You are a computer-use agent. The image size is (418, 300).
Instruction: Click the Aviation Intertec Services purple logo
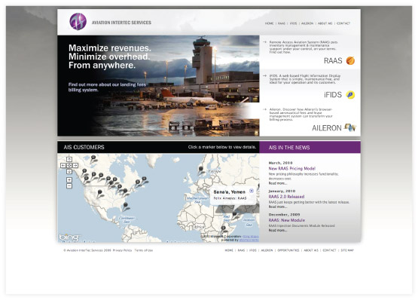[78, 22]
